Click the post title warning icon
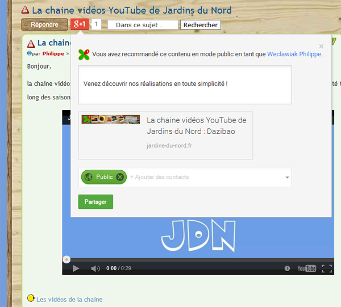341x307 pixels. [31, 44]
